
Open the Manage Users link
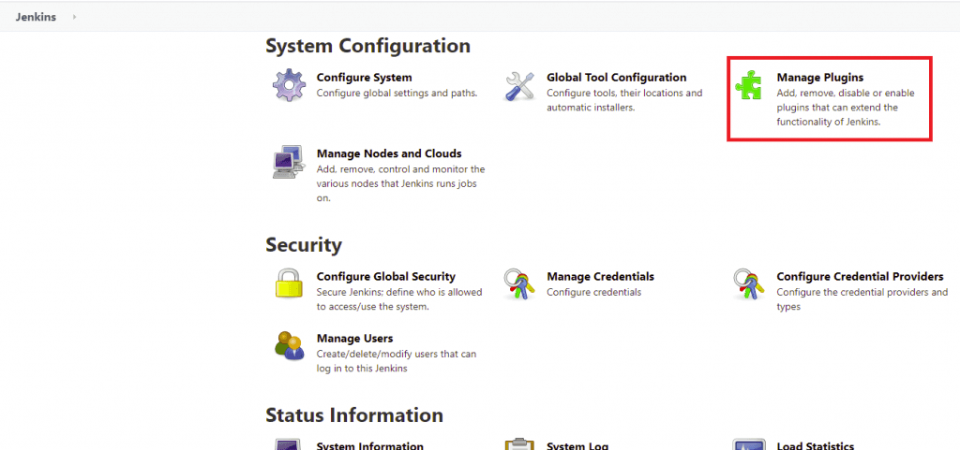[x=354, y=339]
